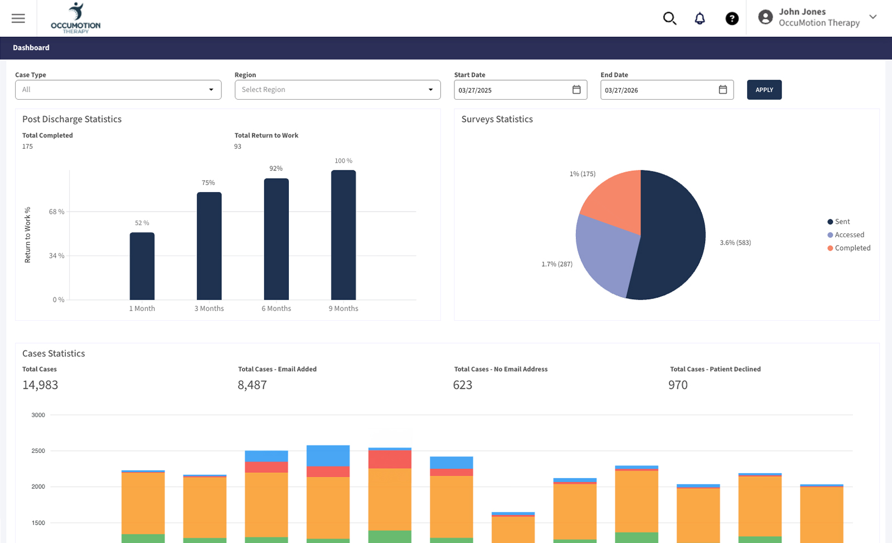Open the Start Date calendar picker
The height and width of the screenshot is (543, 892).
576,90
